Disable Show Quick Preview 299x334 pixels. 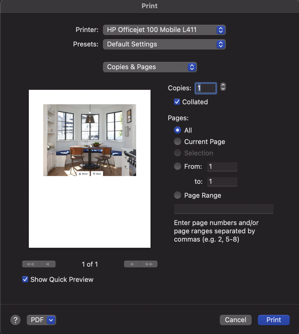25,279
